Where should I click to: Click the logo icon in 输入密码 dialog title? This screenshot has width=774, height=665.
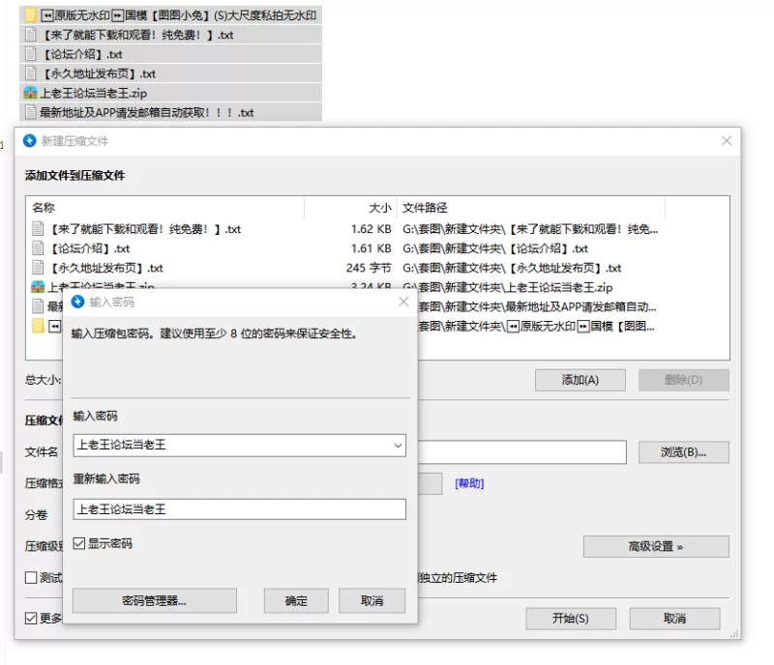[x=77, y=302]
